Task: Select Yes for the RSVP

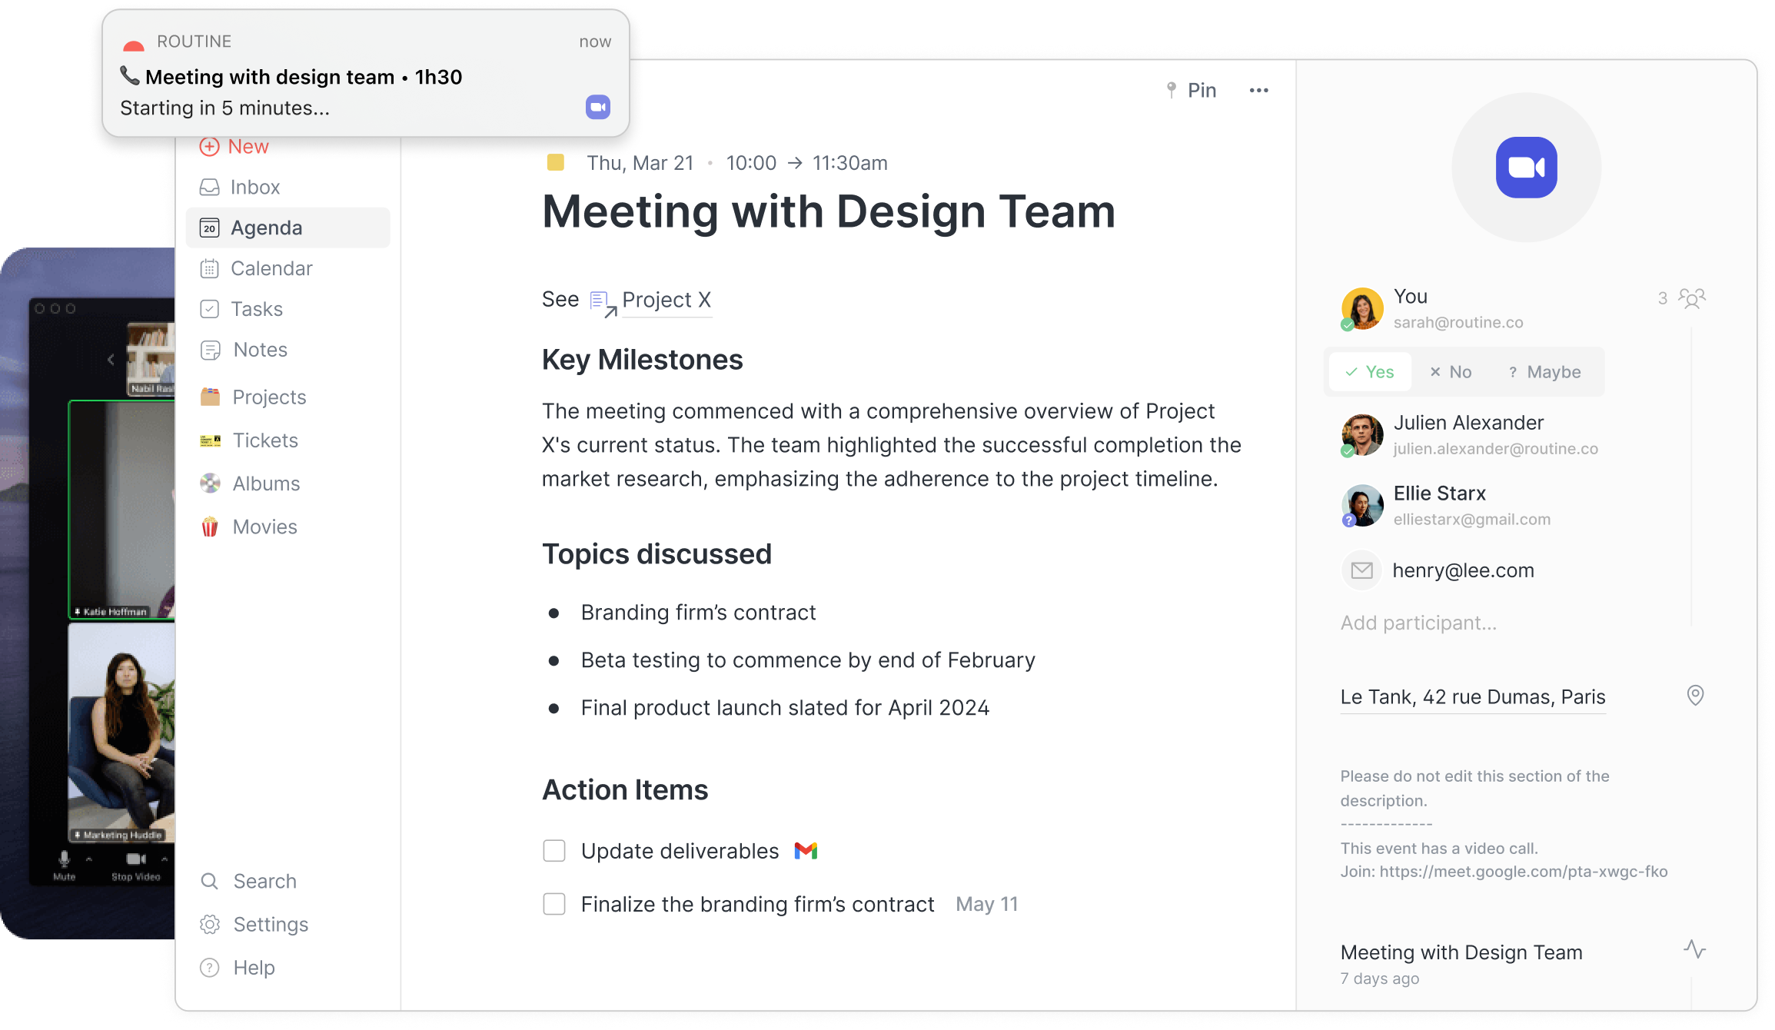Action: click(1370, 372)
